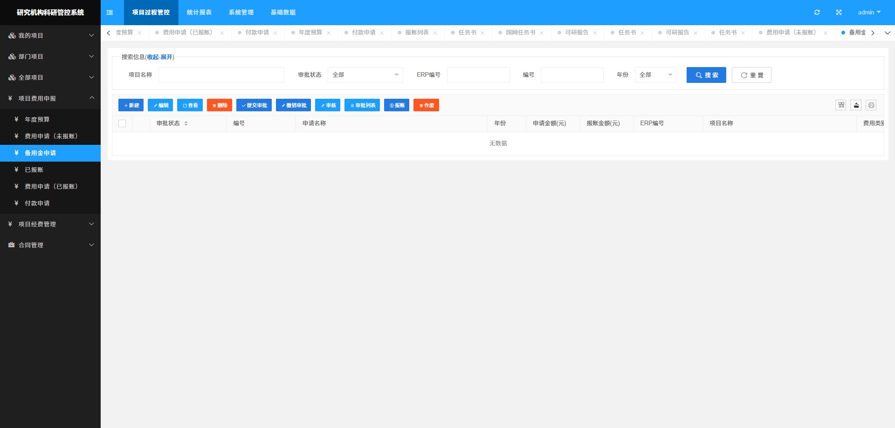
Task: Open the 审批状态 dropdown
Action: (365, 75)
